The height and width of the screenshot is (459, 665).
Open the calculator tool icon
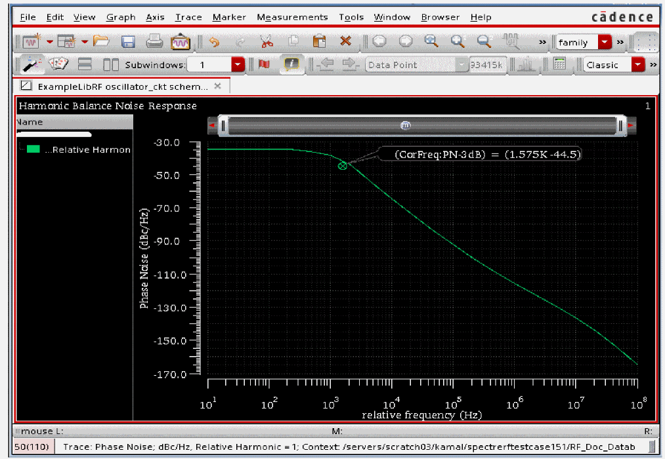559,64
